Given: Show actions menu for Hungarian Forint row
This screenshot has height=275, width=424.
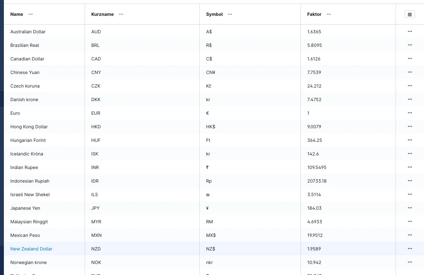Looking at the screenshot, I should coord(410,140).
